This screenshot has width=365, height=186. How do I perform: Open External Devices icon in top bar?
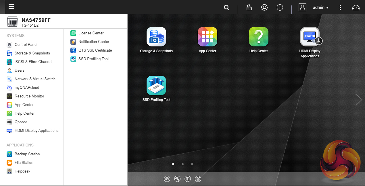264,8
